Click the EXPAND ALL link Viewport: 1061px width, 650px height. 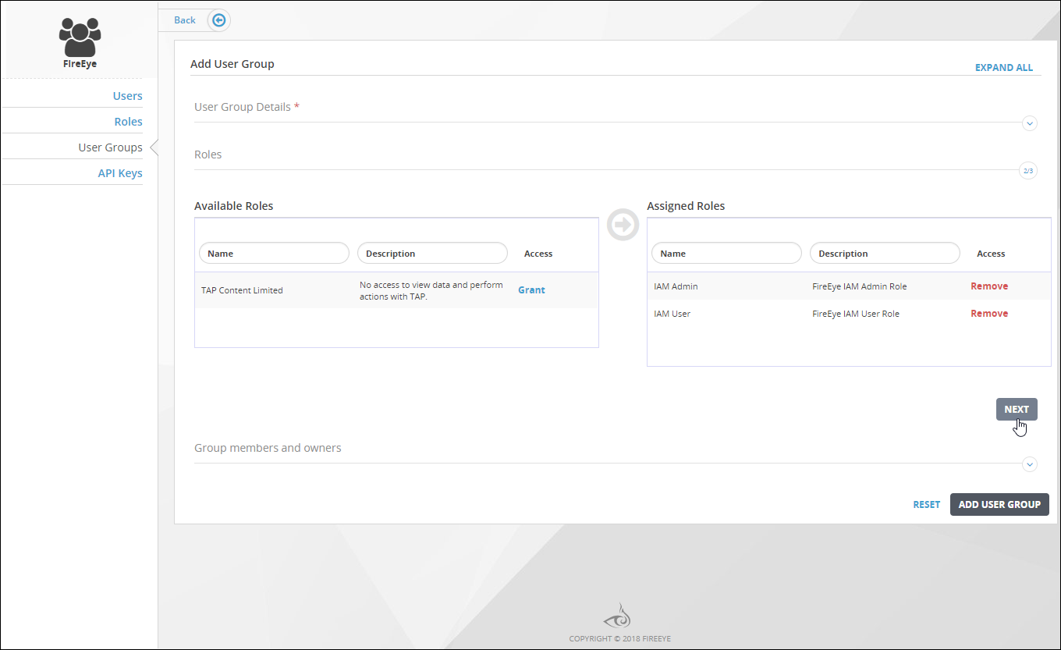[x=1003, y=68]
